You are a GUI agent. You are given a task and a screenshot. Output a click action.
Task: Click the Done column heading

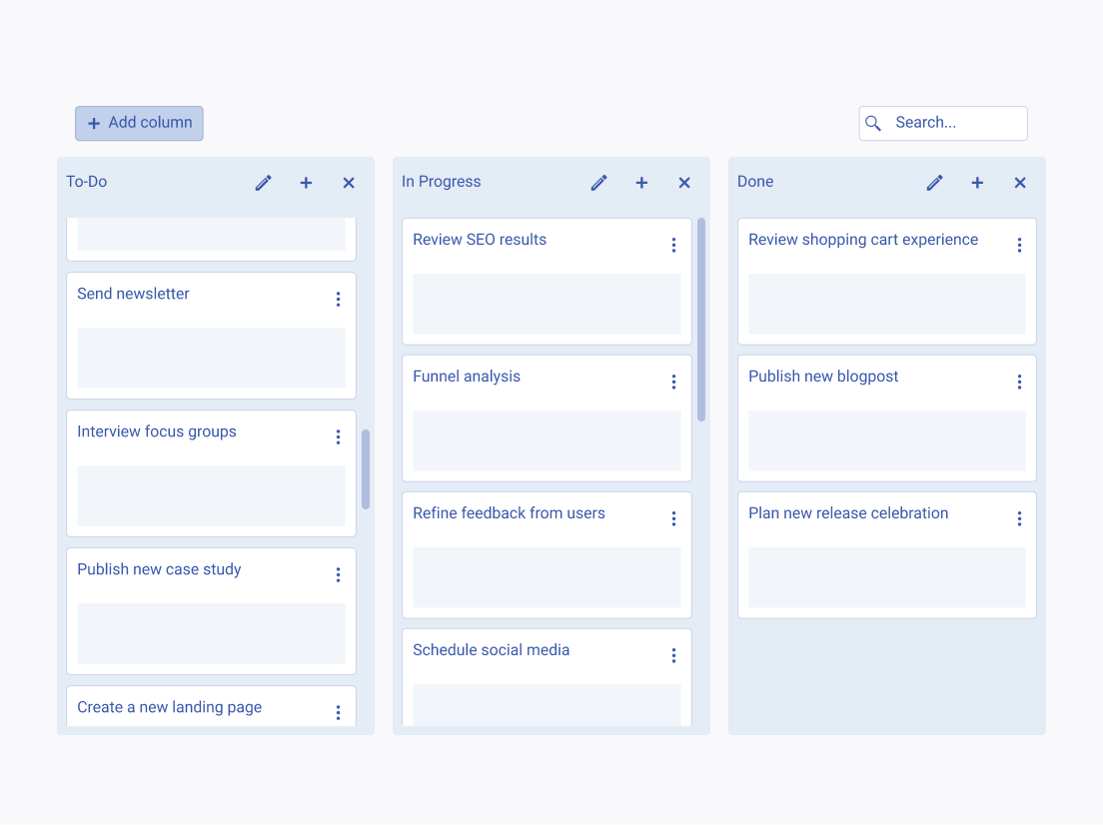(755, 182)
